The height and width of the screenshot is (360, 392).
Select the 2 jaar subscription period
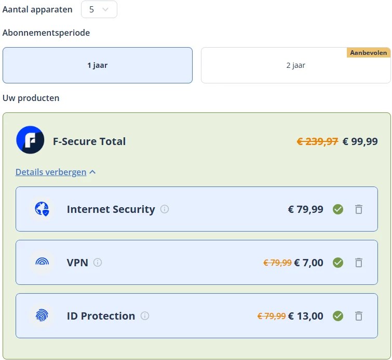pyautogui.click(x=295, y=65)
